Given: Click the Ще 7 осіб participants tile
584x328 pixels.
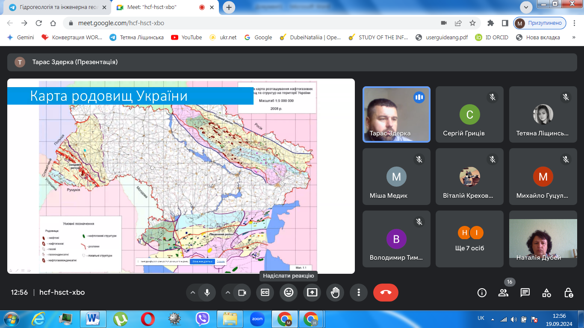Looking at the screenshot, I should (470, 239).
